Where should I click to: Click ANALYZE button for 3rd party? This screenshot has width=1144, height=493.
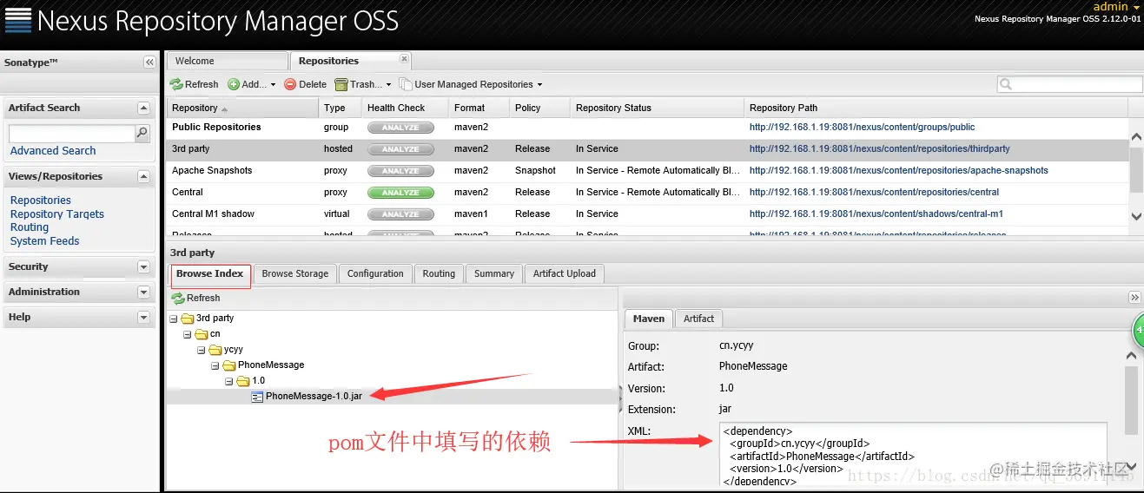[400, 149]
